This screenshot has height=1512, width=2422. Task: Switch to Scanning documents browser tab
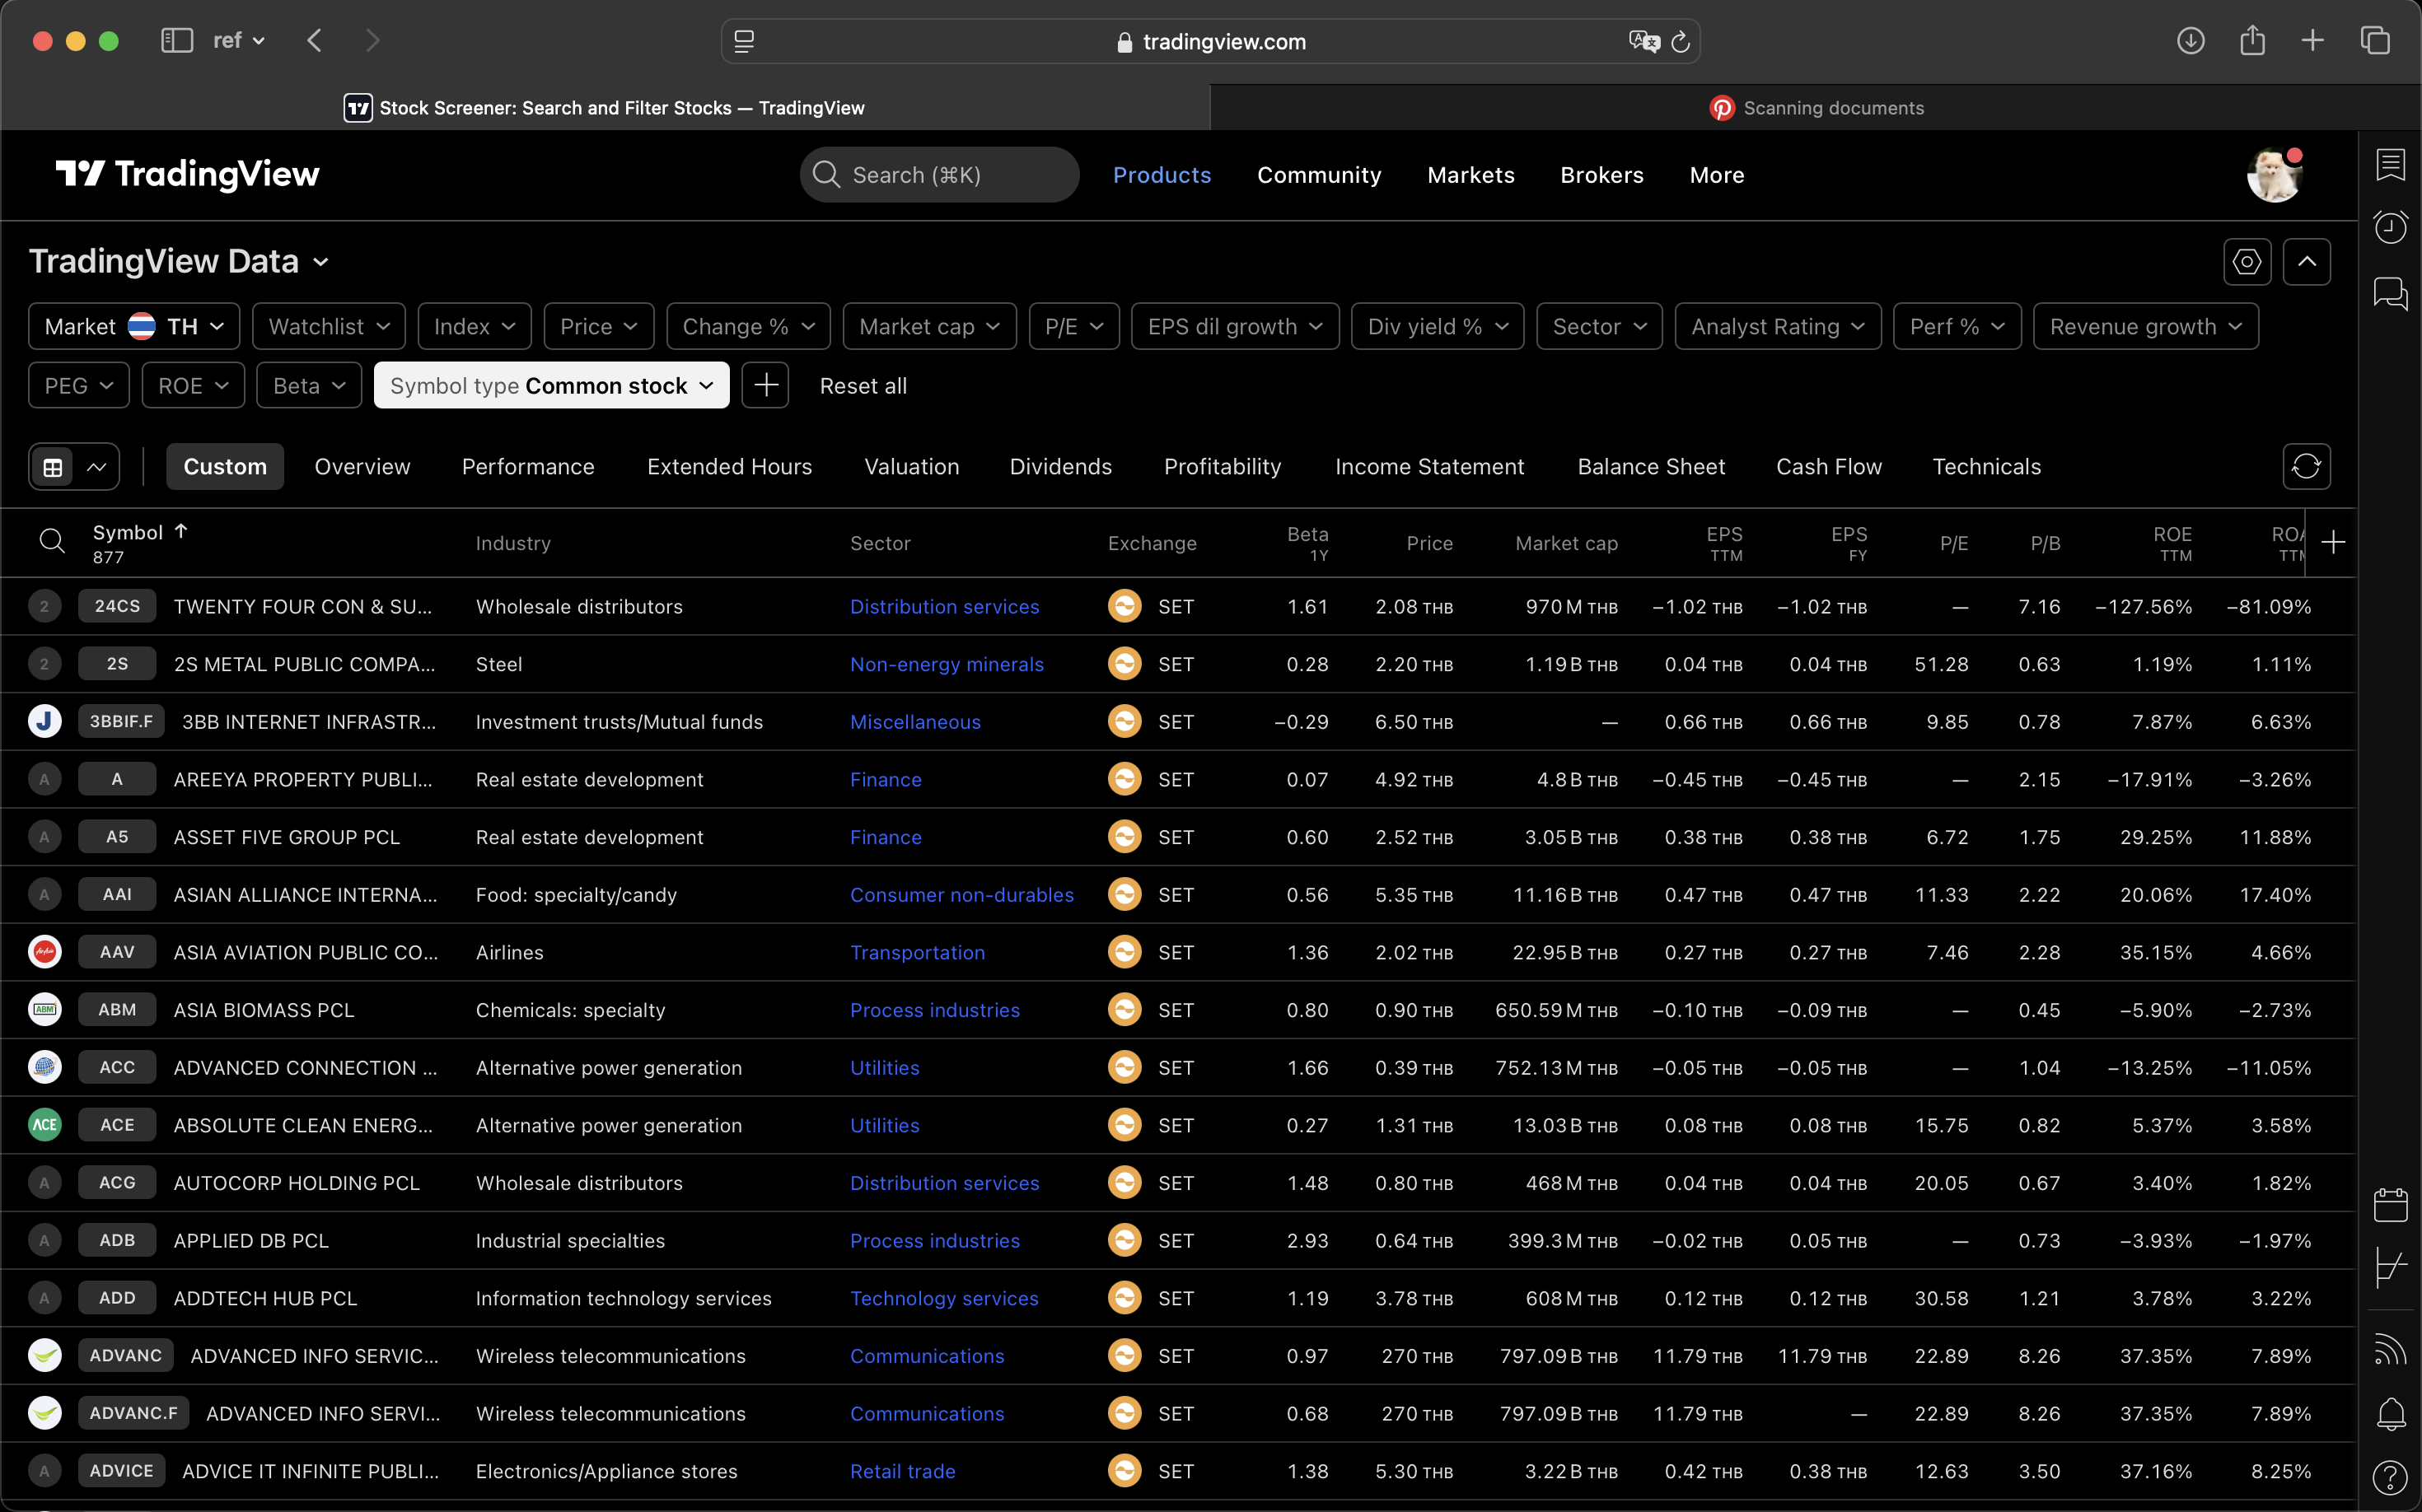pyautogui.click(x=1815, y=108)
